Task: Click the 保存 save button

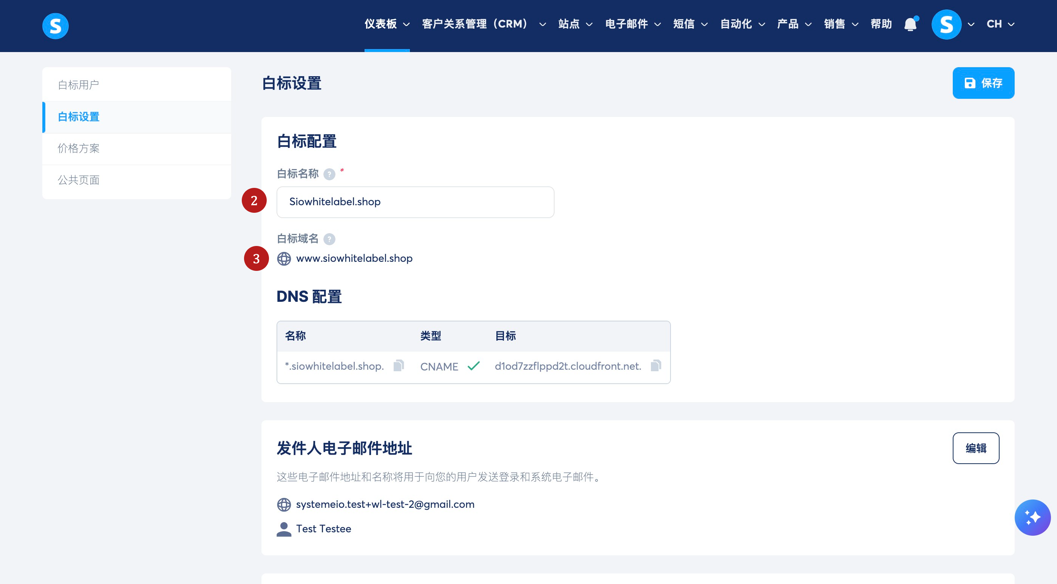Action: [983, 83]
